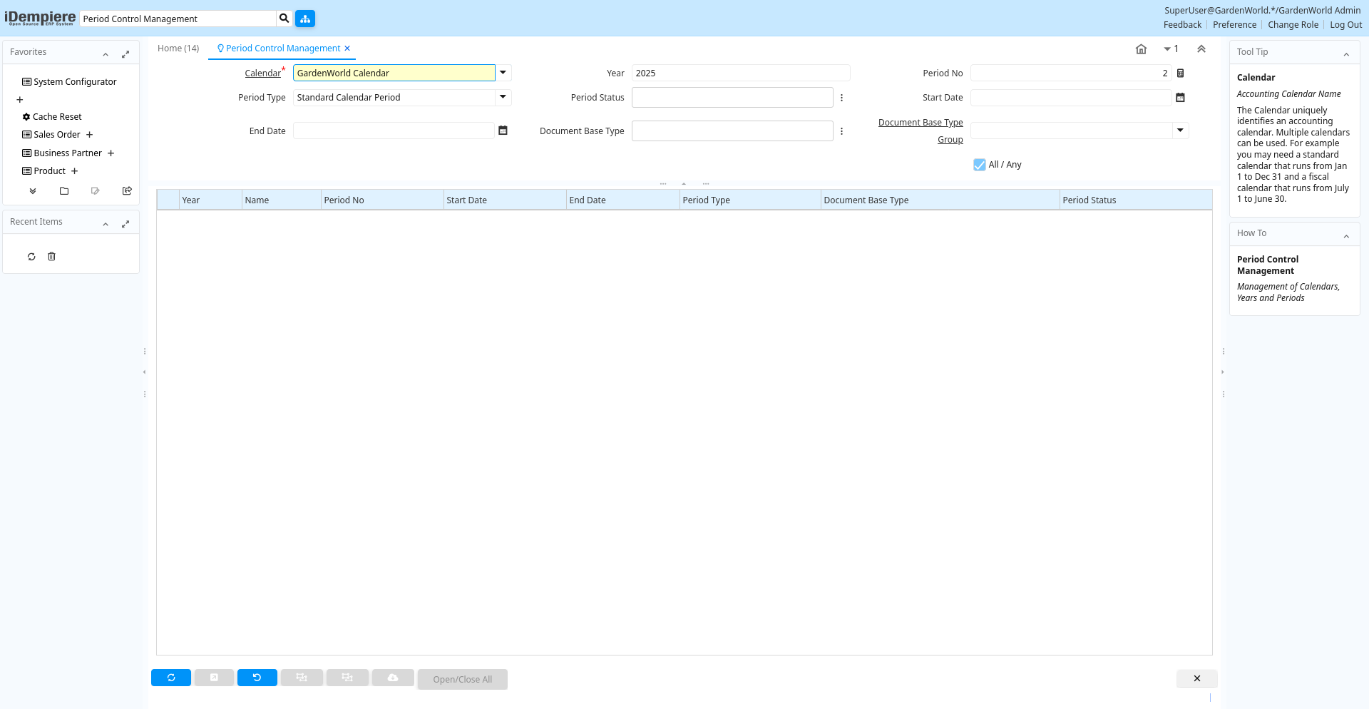Click the Log Out link
The width and height of the screenshot is (1369, 709).
(1345, 25)
